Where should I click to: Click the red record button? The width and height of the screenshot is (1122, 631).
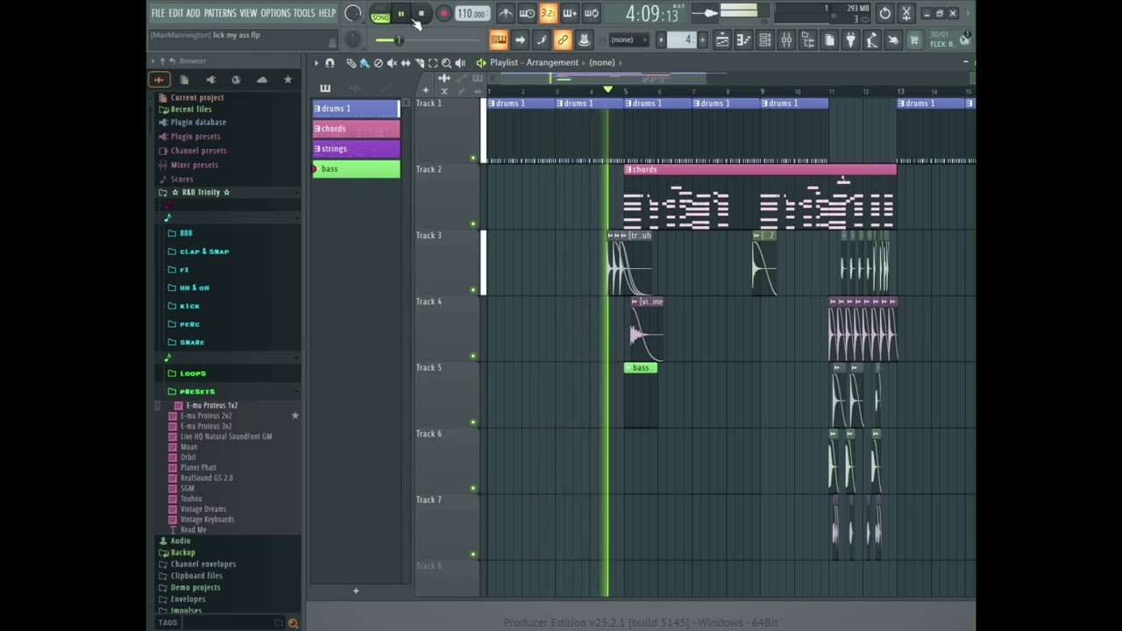pos(444,13)
